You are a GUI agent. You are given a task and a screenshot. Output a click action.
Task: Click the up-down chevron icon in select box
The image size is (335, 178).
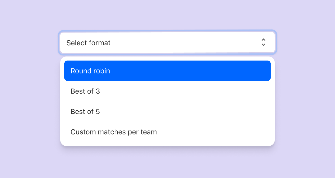tap(264, 42)
